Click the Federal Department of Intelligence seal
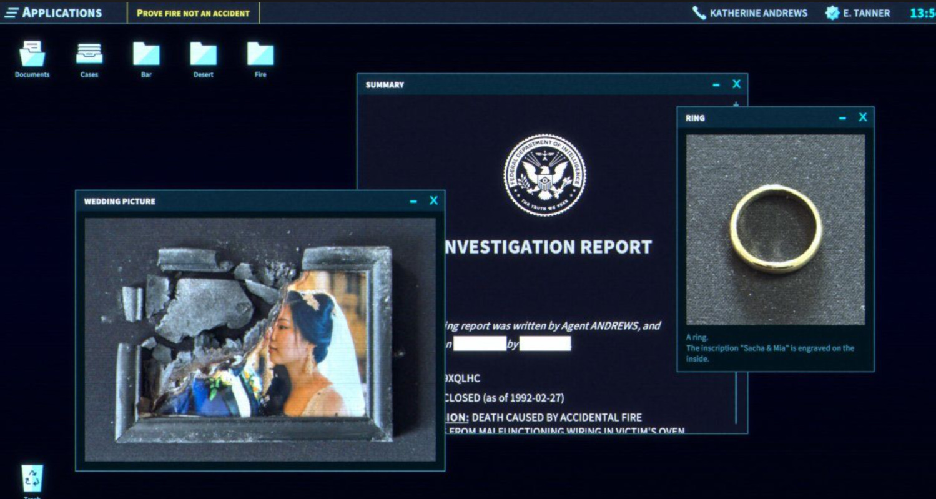The height and width of the screenshot is (499, 936). click(544, 175)
